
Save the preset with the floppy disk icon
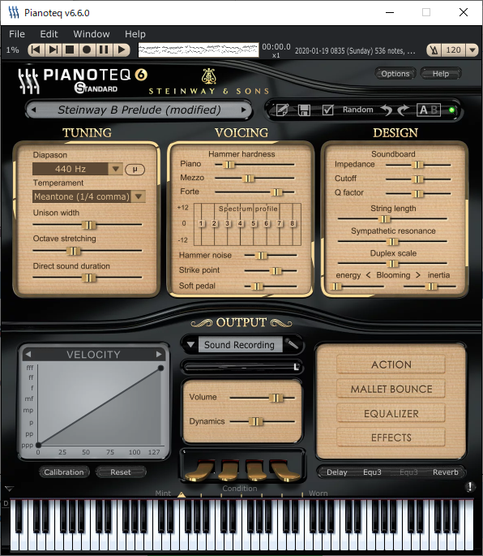coord(304,110)
